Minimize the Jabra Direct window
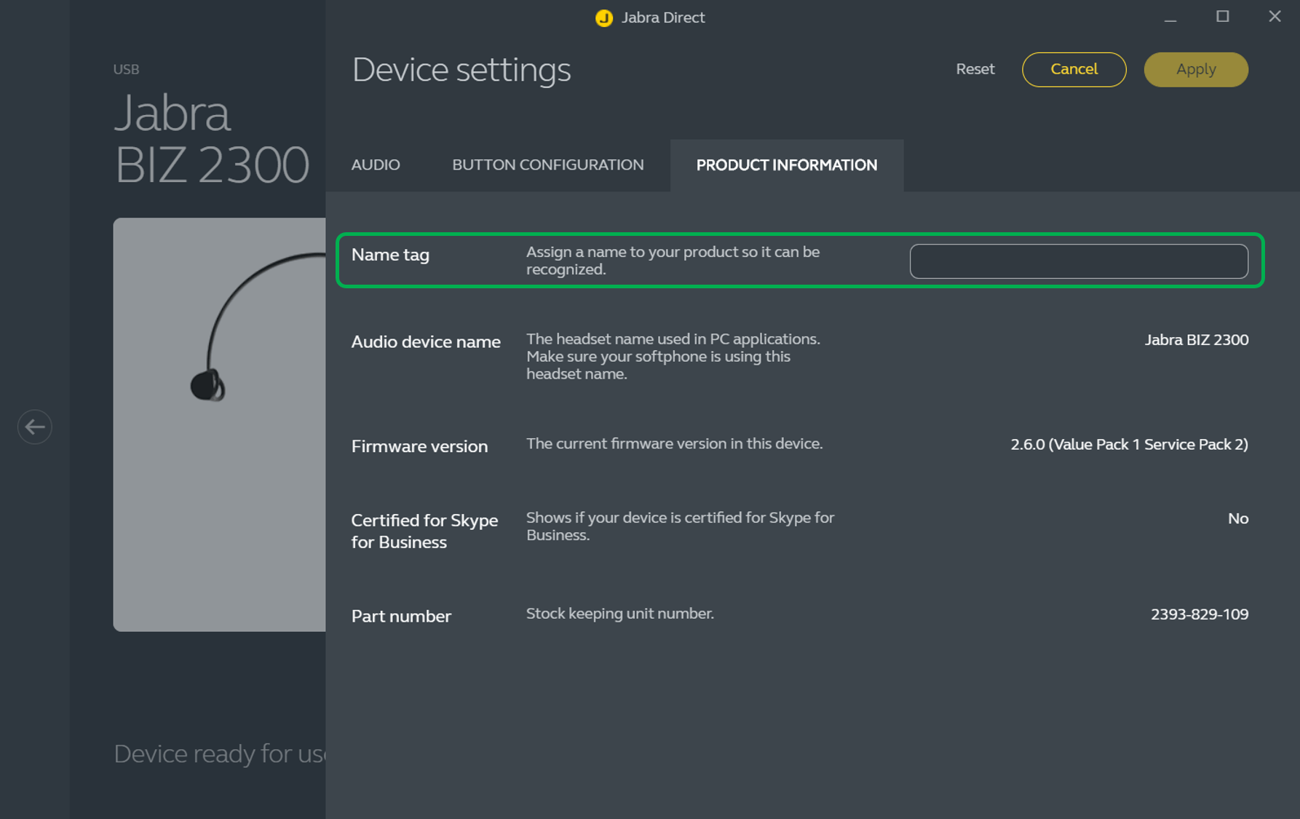 coord(1170,18)
